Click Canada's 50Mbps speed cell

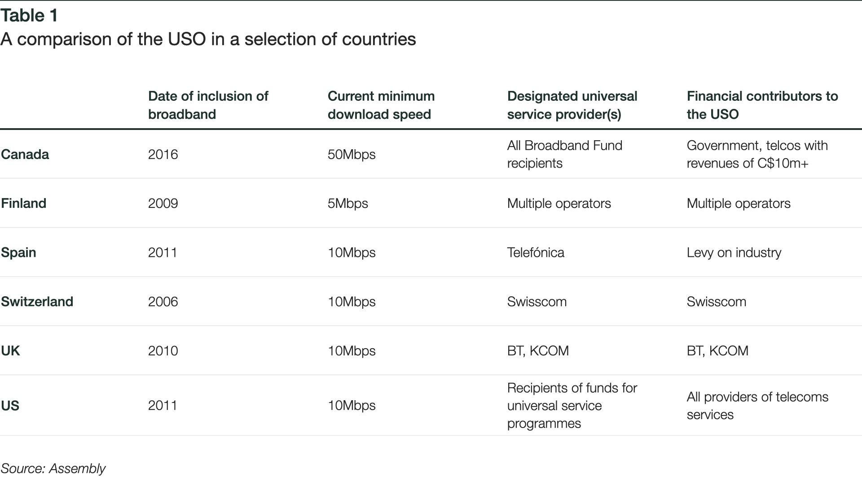(352, 154)
